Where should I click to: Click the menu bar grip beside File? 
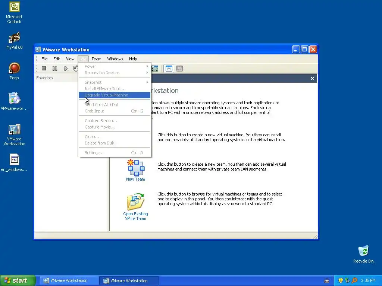(36, 59)
